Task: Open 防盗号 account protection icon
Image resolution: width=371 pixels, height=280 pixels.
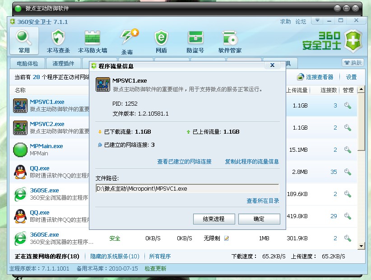Action: tap(195, 41)
